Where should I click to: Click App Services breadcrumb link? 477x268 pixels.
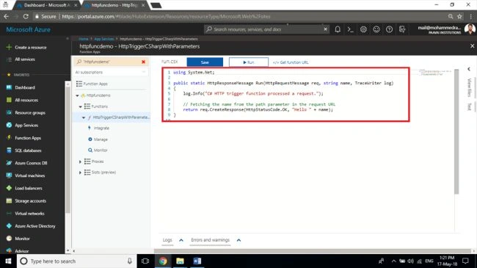[103, 39]
